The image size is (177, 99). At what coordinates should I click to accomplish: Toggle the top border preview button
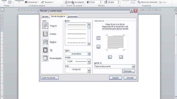tap(98, 38)
